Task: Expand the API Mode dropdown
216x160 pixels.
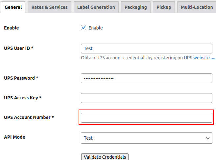Action: coord(146,138)
